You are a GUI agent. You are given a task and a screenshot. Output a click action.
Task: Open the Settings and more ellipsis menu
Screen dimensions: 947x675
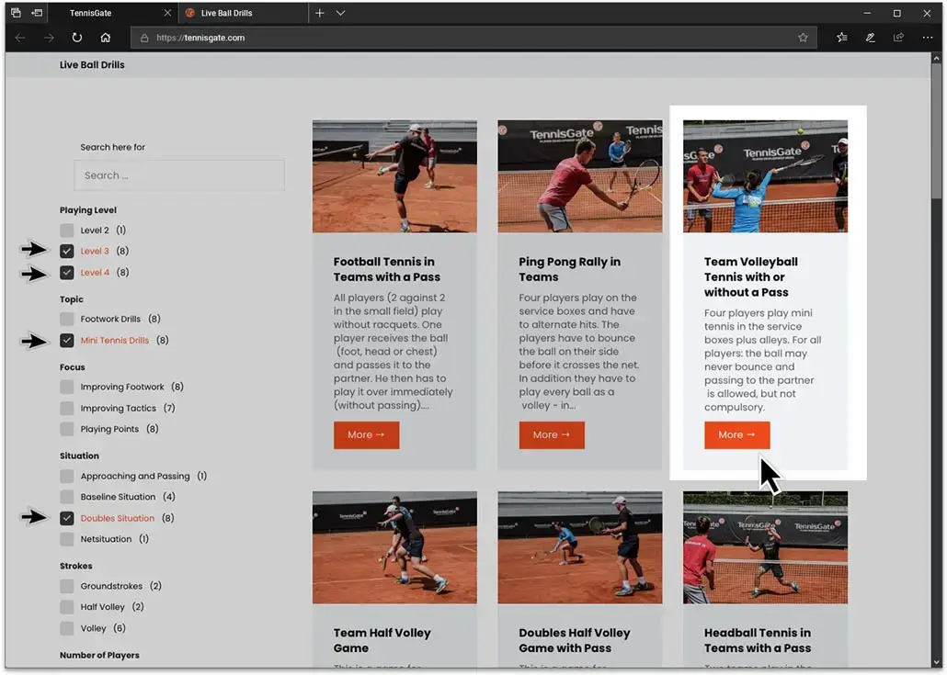click(x=926, y=38)
